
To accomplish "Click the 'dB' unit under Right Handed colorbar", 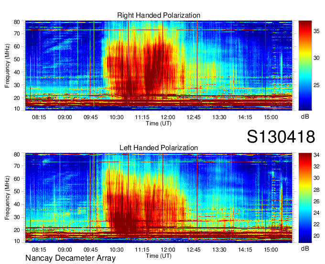I will (x=305, y=117).
